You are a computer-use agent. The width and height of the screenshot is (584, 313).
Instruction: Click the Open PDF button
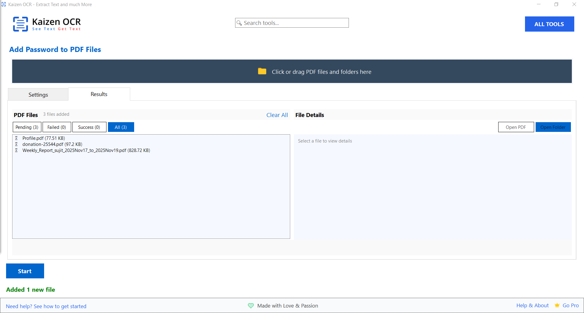[516, 127]
